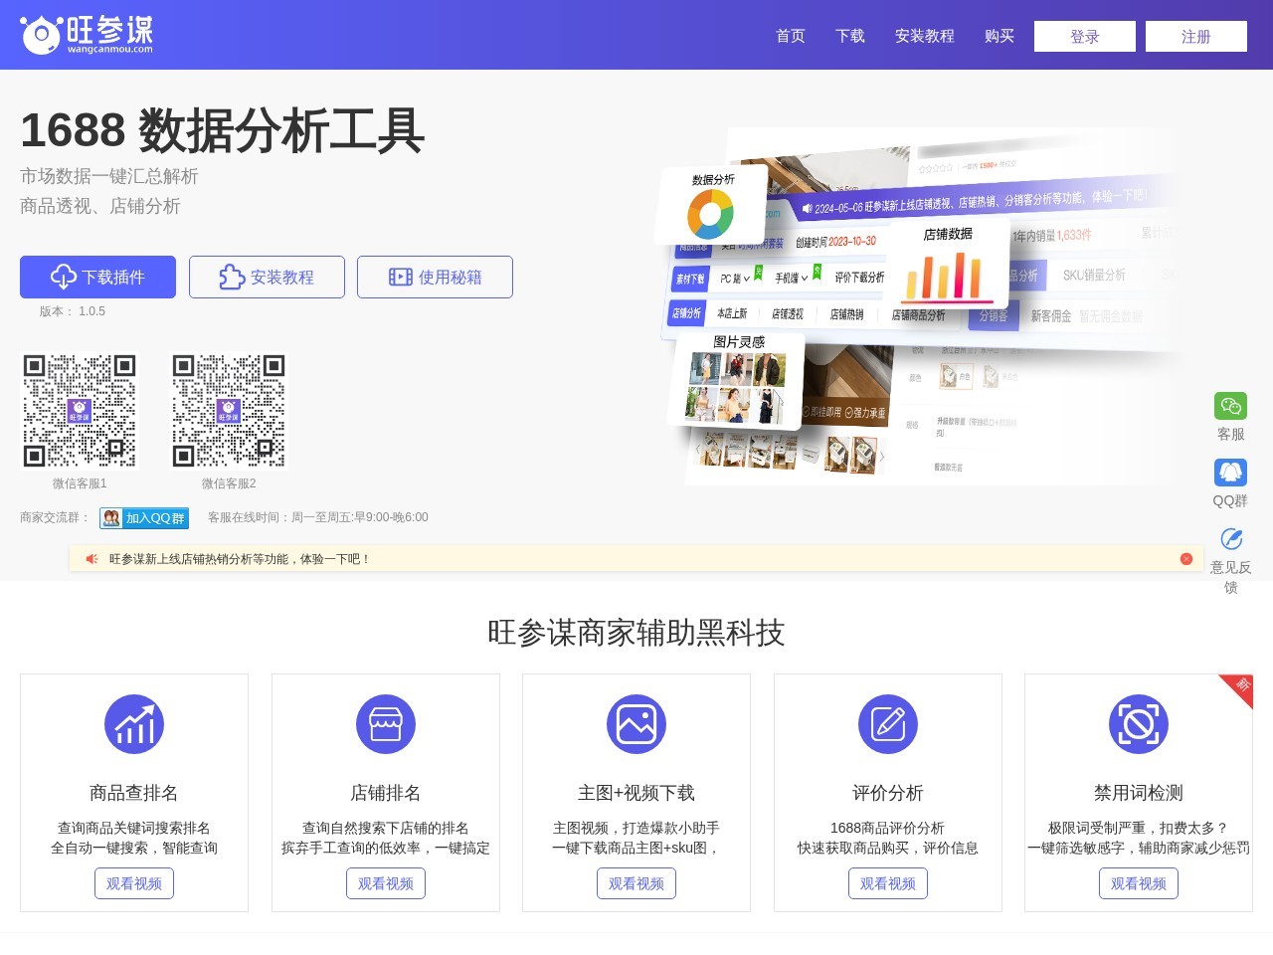Watch video for 店铺排名
This screenshot has width=1273, height=955.
[x=386, y=883]
